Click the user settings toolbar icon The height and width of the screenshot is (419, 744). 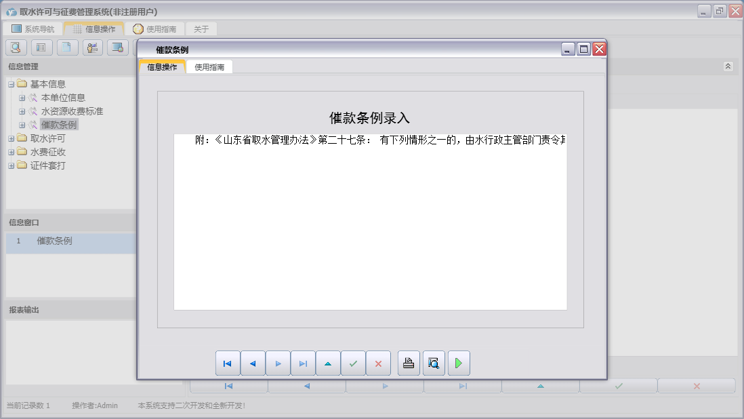click(93, 47)
